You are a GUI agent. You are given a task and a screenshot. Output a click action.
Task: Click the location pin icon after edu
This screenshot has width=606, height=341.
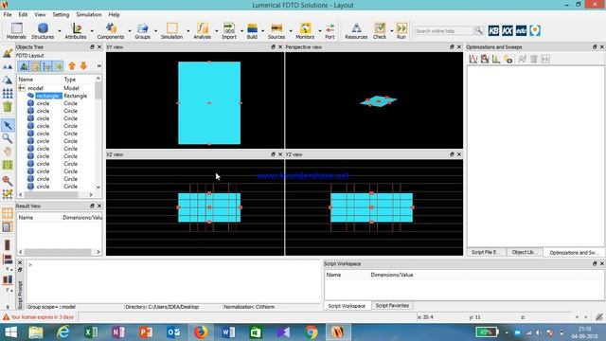click(535, 30)
